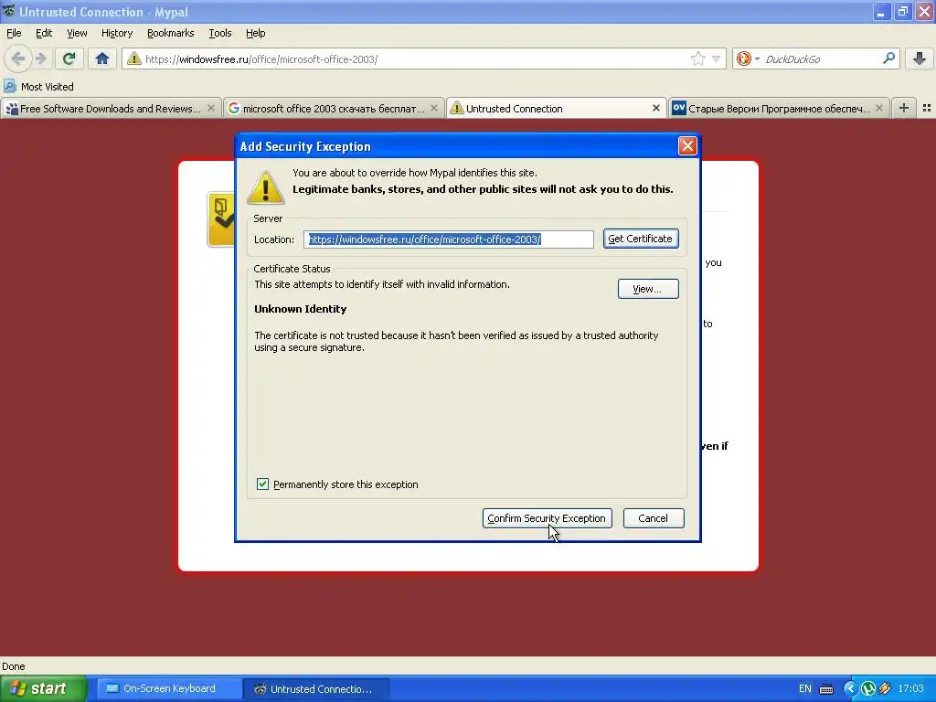Close the Untrusted Connection tab
This screenshot has height=702, width=936.
[656, 108]
